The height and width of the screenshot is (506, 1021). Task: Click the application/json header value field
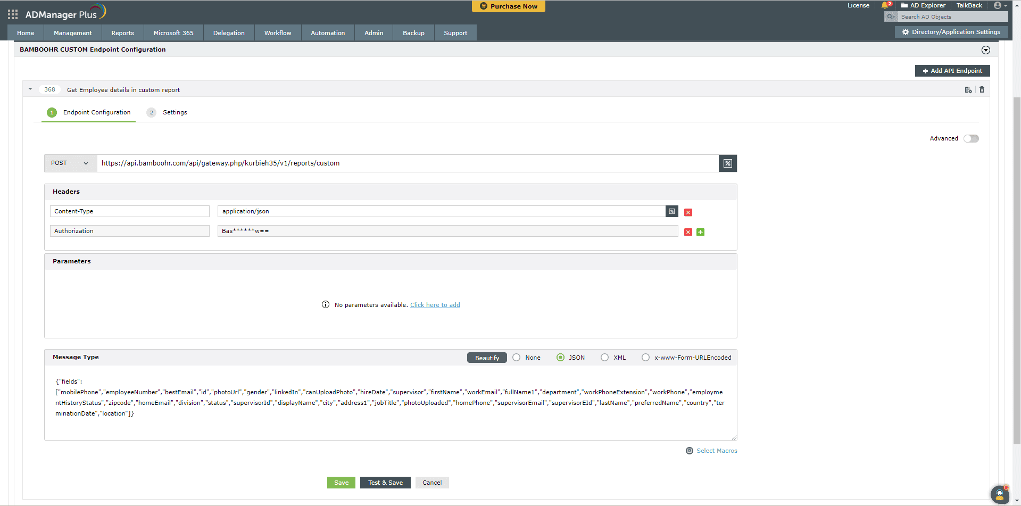coord(442,211)
